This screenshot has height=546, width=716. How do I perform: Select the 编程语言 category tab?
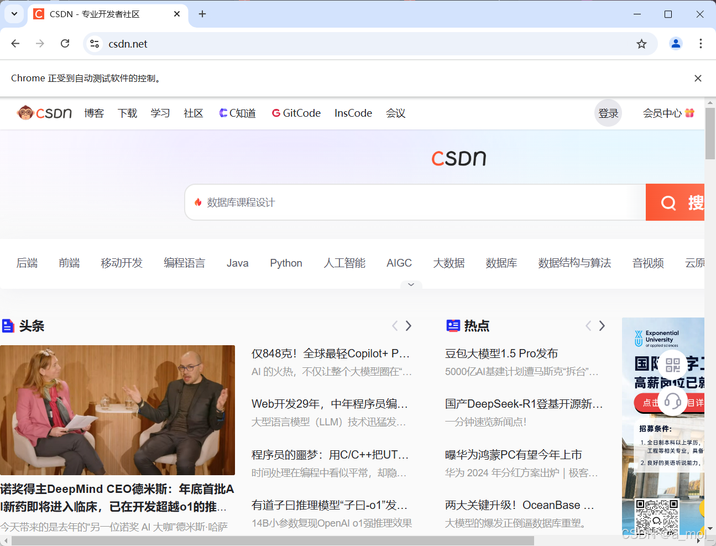tap(185, 263)
